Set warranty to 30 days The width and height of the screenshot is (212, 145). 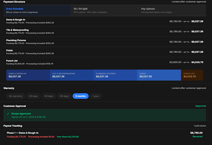(x=34, y=96)
